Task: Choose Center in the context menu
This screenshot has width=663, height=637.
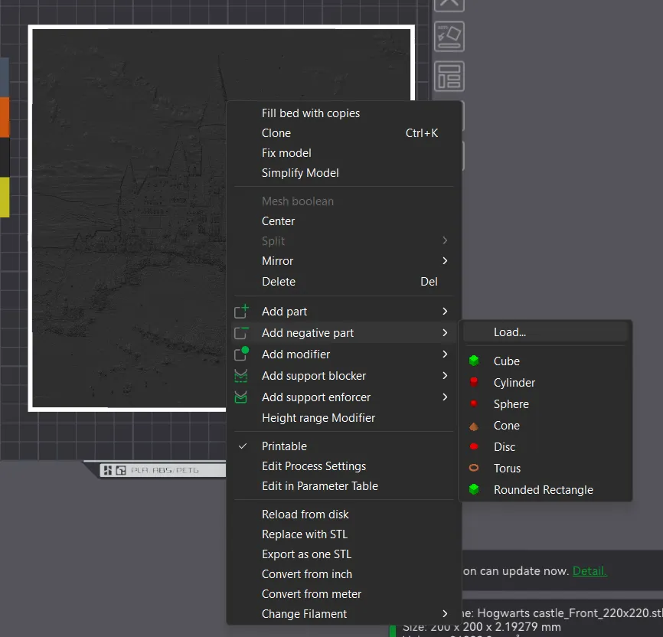Action: pyautogui.click(x=344, y=221)
